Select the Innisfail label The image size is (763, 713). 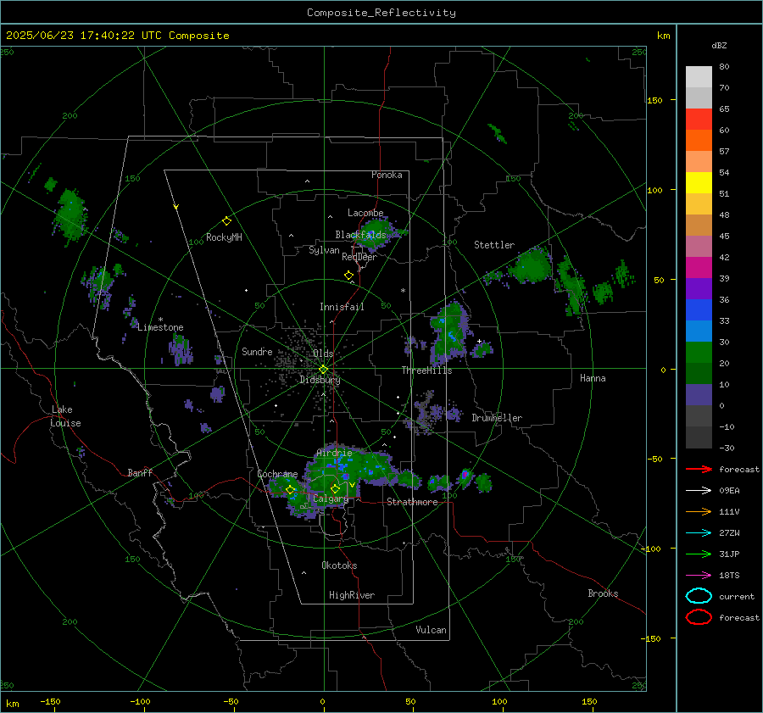[x=342, y=307]
